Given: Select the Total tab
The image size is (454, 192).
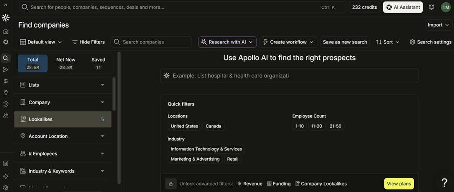Looking at the screenshot, I should pos(33,63).
